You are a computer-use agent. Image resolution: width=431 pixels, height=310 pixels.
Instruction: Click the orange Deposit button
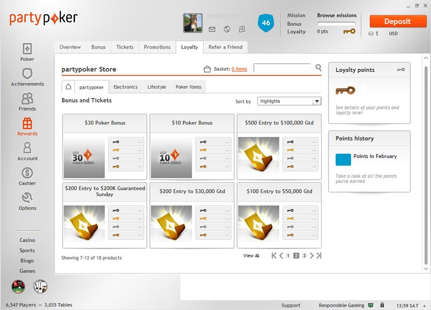point(398,21)
